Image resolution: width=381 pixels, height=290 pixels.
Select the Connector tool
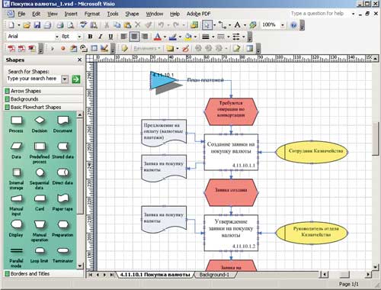coord(223,25)
